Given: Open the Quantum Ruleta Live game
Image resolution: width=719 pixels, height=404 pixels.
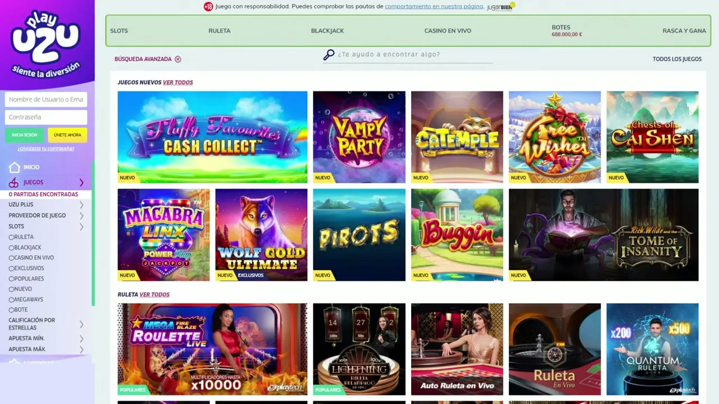Looking at the screenshot, I should [653, 349].
